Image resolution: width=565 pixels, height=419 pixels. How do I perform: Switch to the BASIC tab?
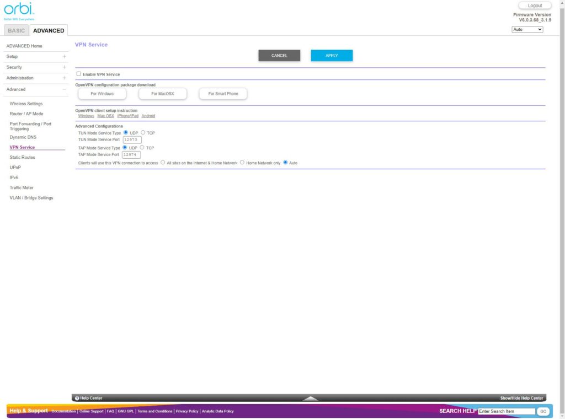pos(16,30)
